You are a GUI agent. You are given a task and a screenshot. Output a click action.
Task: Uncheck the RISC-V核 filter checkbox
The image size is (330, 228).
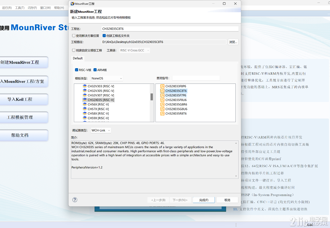77,70
